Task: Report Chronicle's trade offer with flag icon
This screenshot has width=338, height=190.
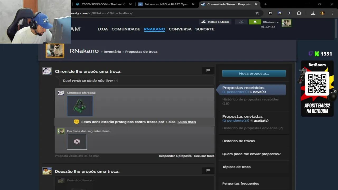Action: click(x=208, y=70)
